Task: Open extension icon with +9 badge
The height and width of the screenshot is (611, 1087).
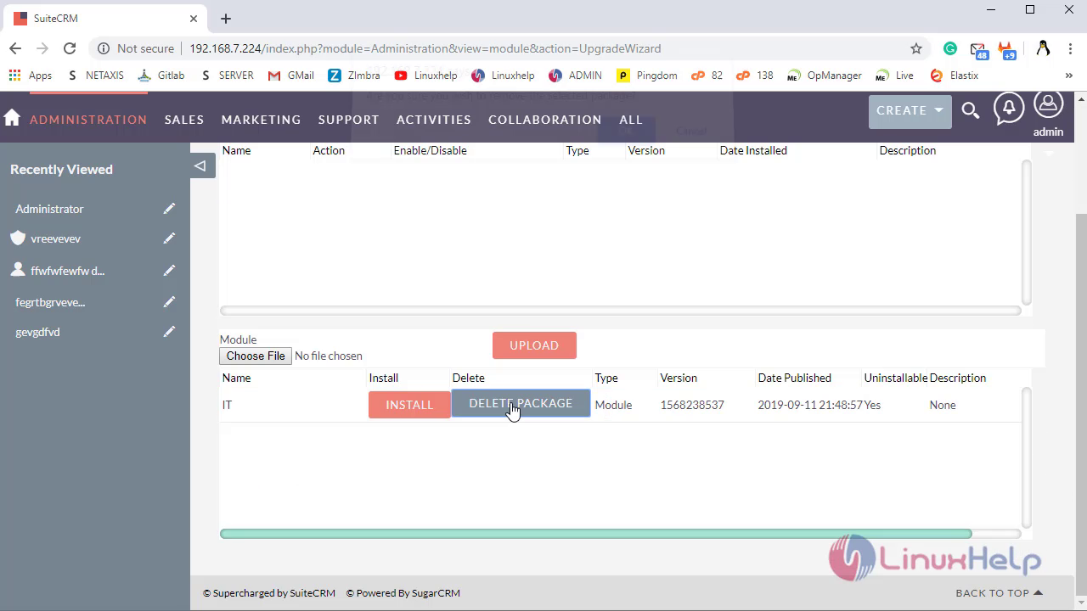Action: coord(1007,50)
